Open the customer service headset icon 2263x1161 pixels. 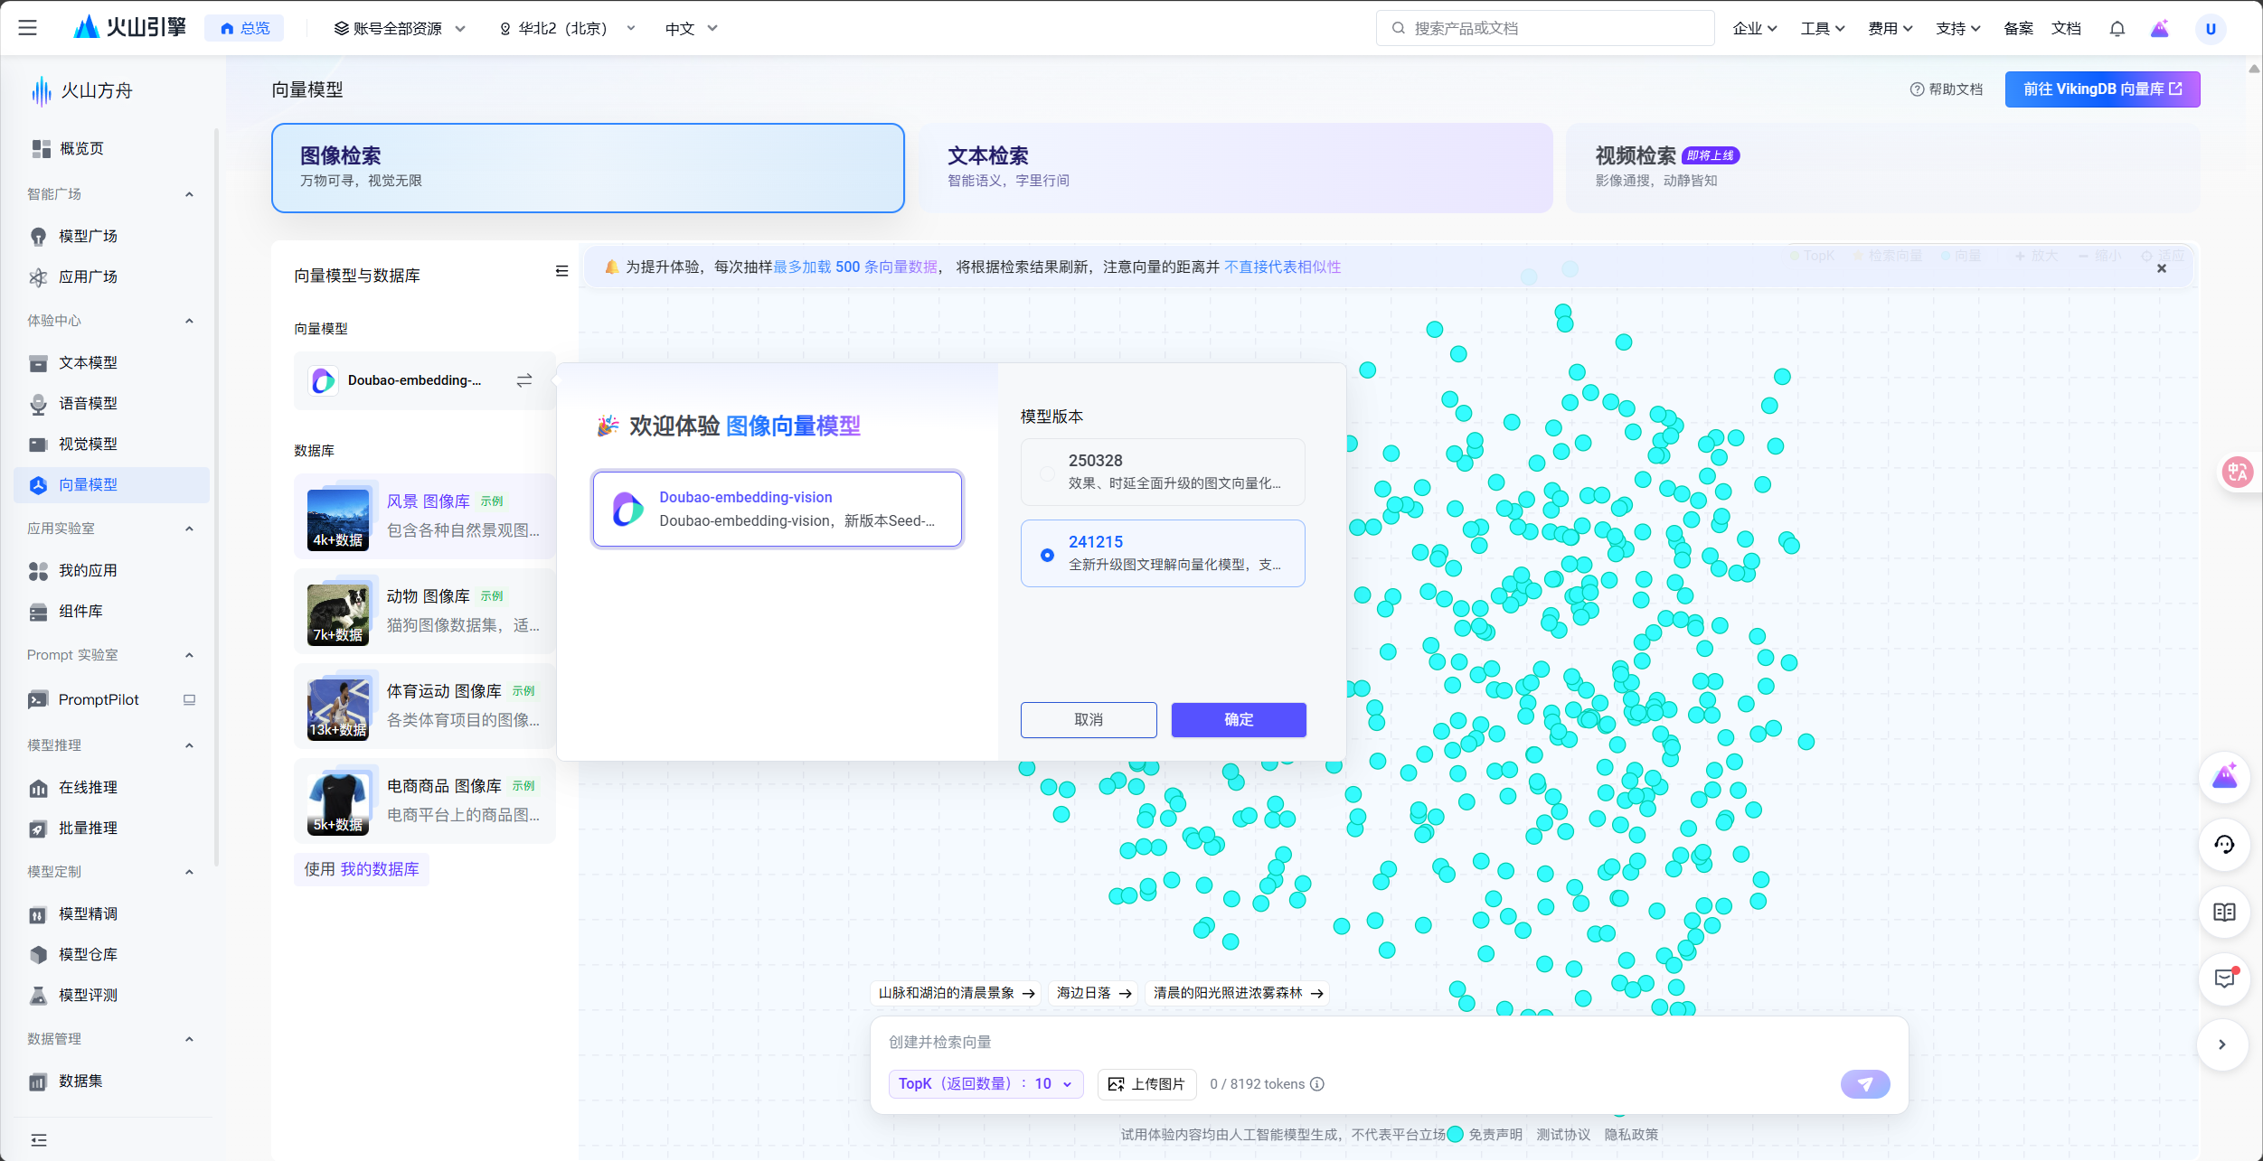tap(2224, 845)
